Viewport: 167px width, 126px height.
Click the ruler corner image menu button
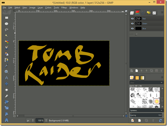coord(14,11)
